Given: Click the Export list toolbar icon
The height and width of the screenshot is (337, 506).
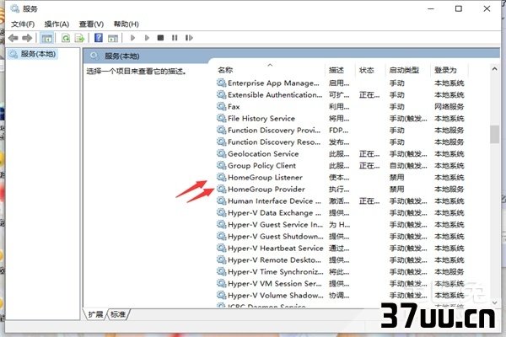Looking at the screenshot, I should (x=79, y=38).
